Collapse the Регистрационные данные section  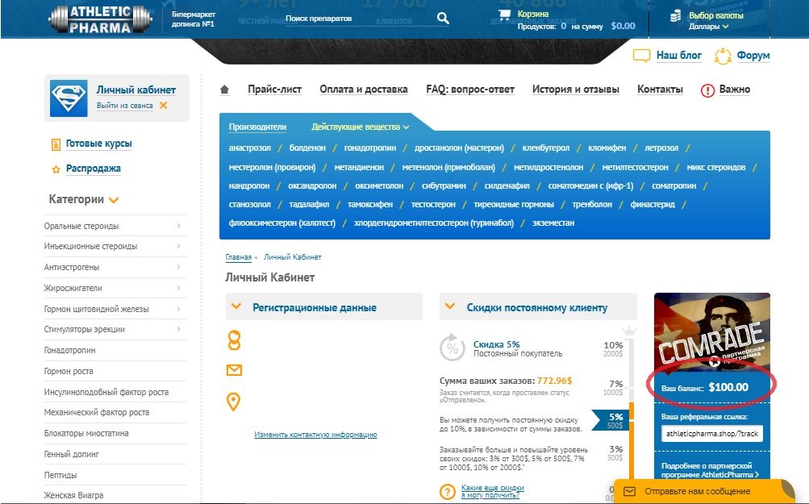click(x=236, y=306)
